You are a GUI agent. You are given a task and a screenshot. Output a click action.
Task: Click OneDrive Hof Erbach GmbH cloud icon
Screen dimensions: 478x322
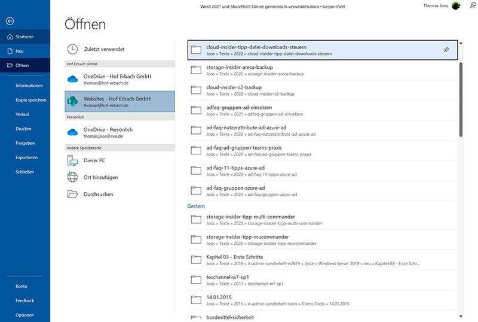pyautogui.click(x=72, y=80)
